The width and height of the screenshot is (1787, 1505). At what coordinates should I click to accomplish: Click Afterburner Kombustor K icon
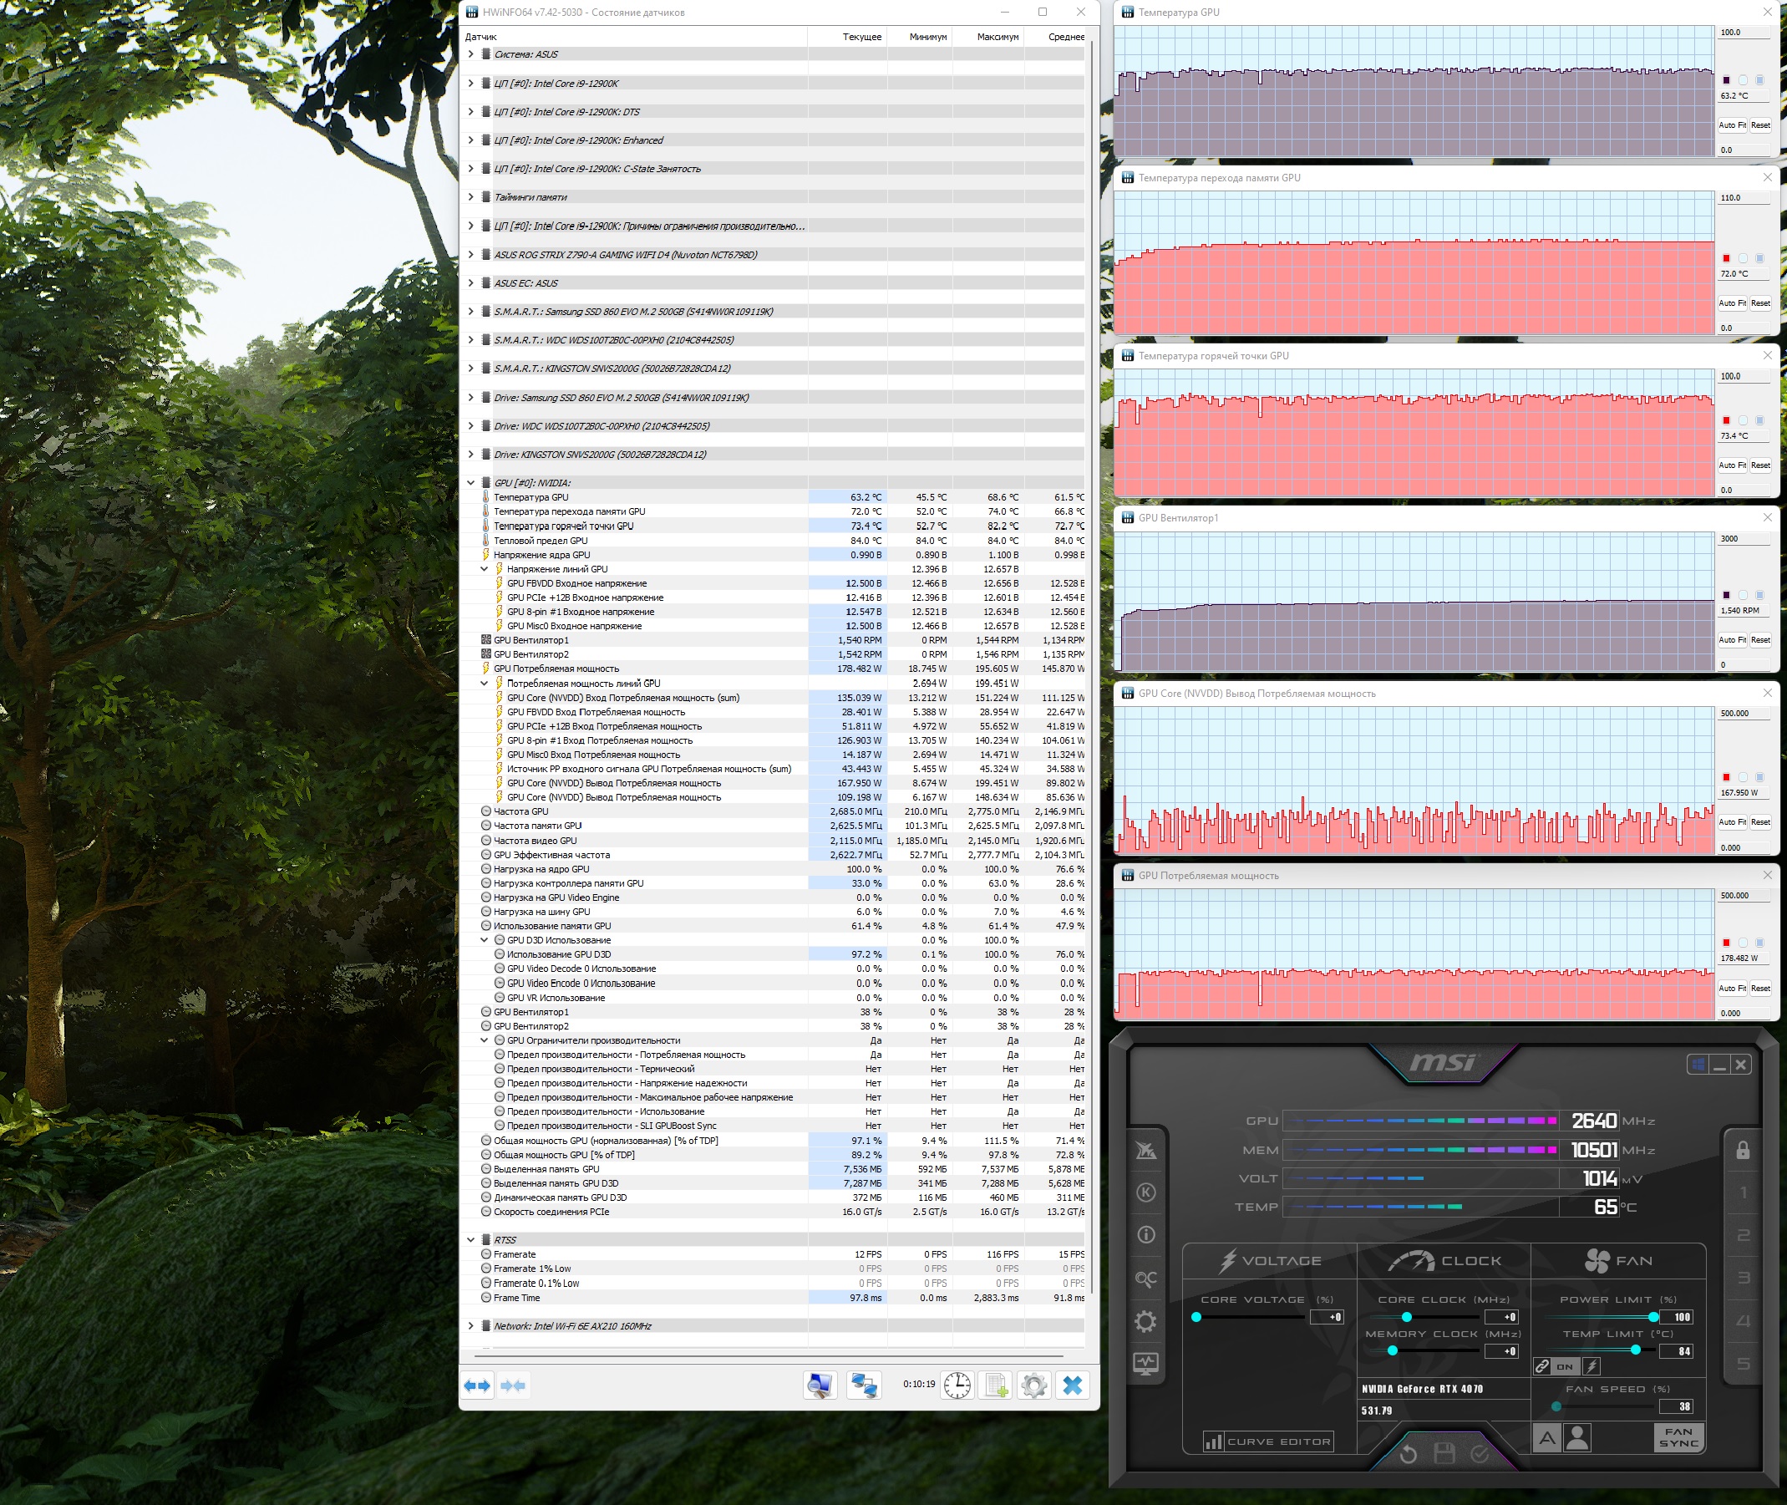(1145, 1192)
